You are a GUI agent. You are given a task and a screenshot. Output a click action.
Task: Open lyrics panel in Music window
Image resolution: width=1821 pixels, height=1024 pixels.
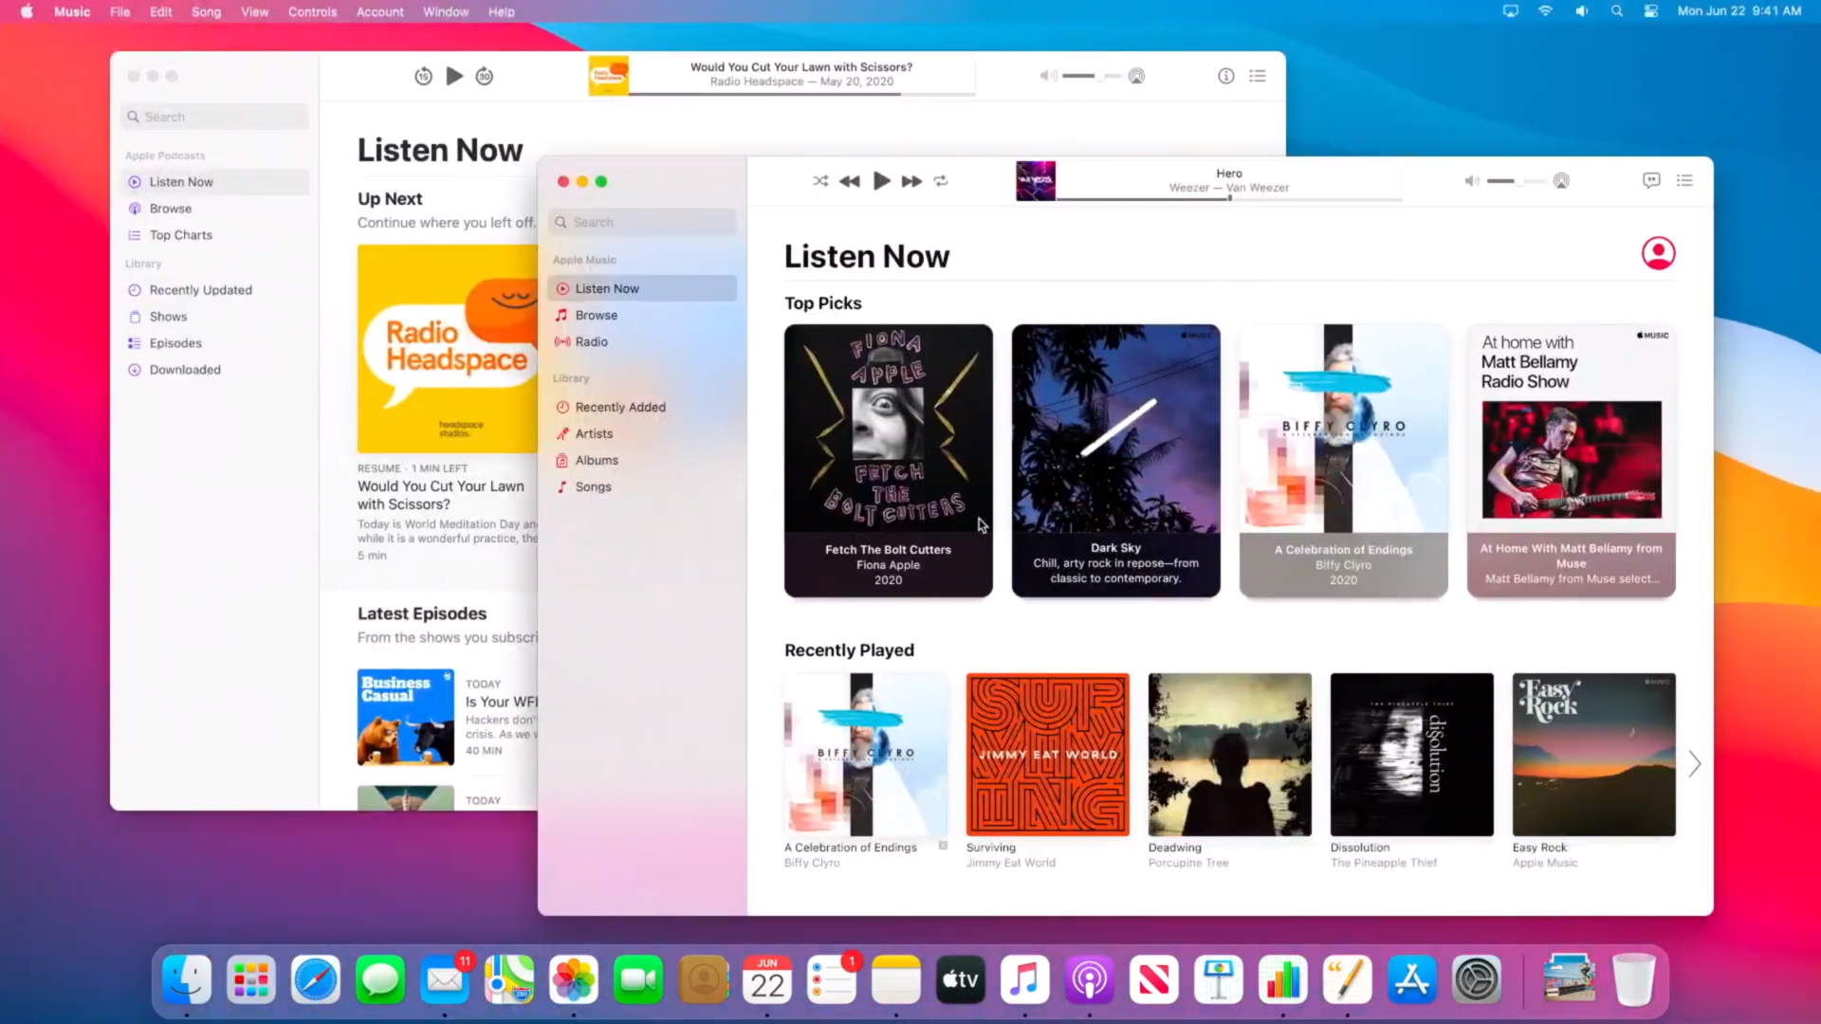1651,180
